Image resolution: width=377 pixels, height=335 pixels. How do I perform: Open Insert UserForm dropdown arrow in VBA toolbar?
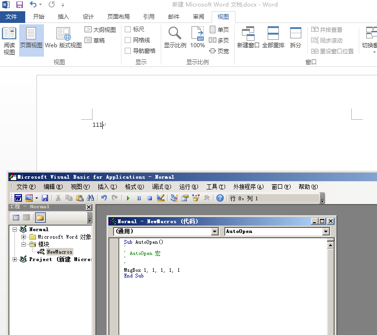(36, 198)
